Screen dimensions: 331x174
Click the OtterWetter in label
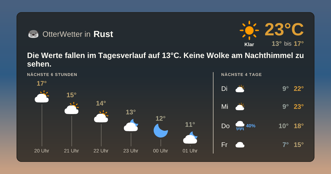tap(66, 34)
